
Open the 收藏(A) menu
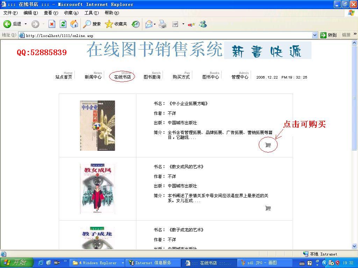point(71,13)
